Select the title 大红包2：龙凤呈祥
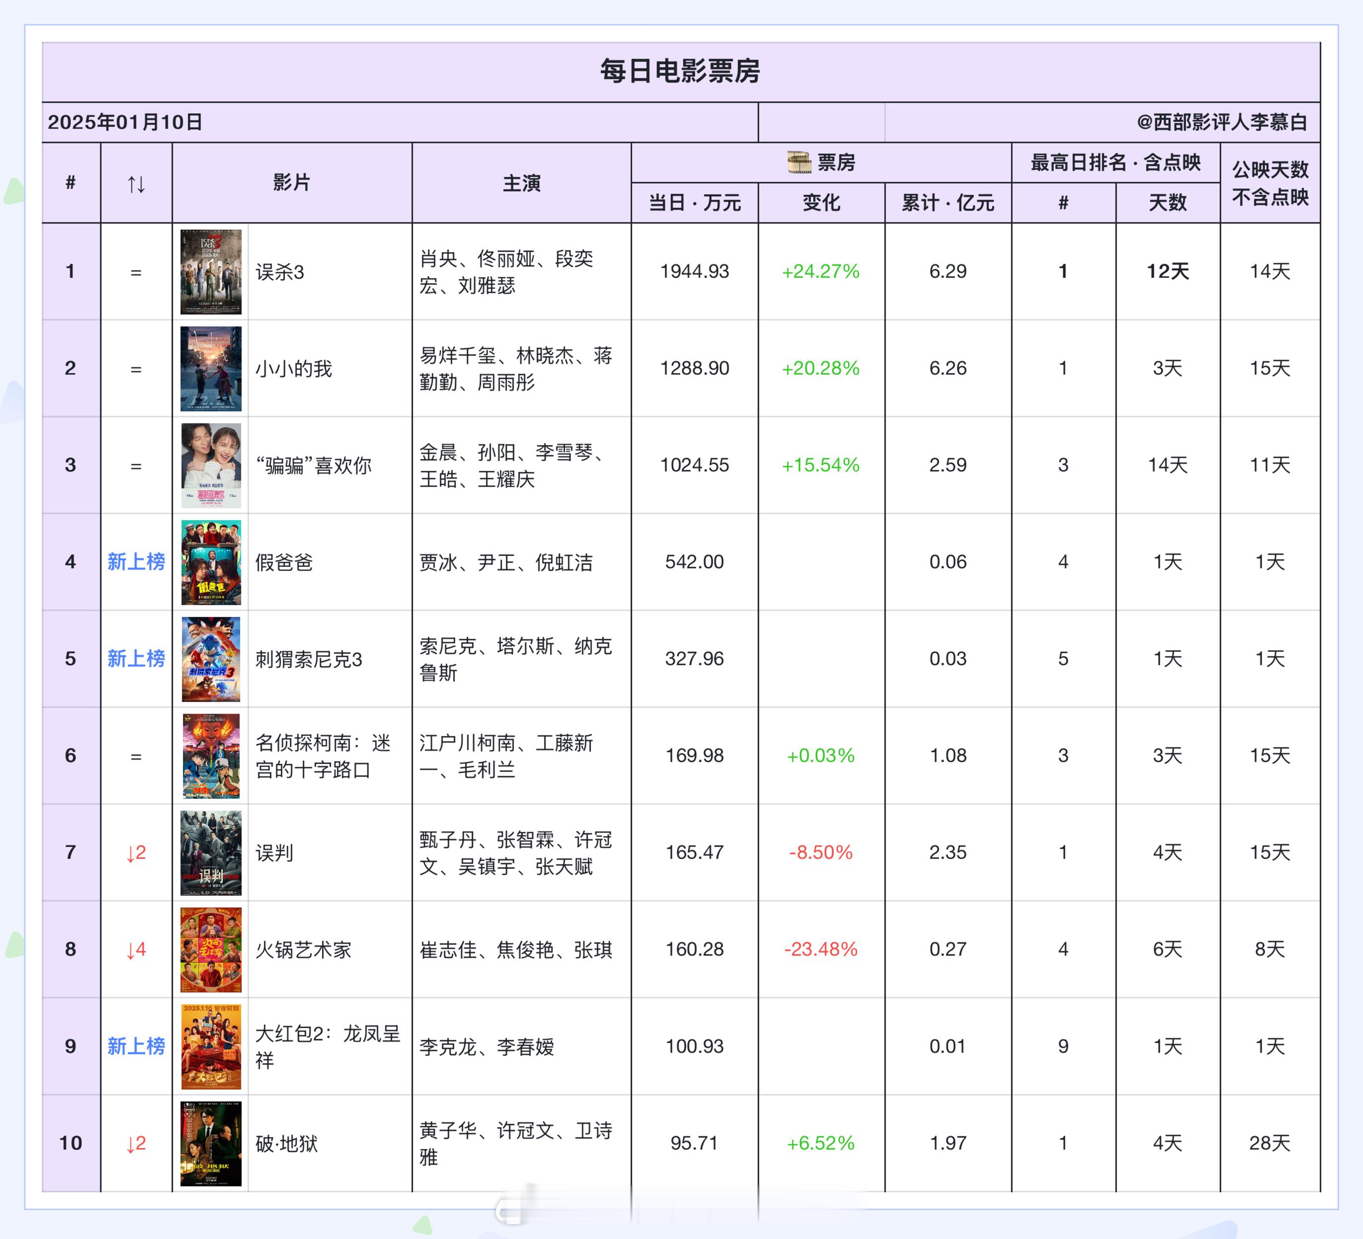The image size is (1363, 1239). [328, 1046]
